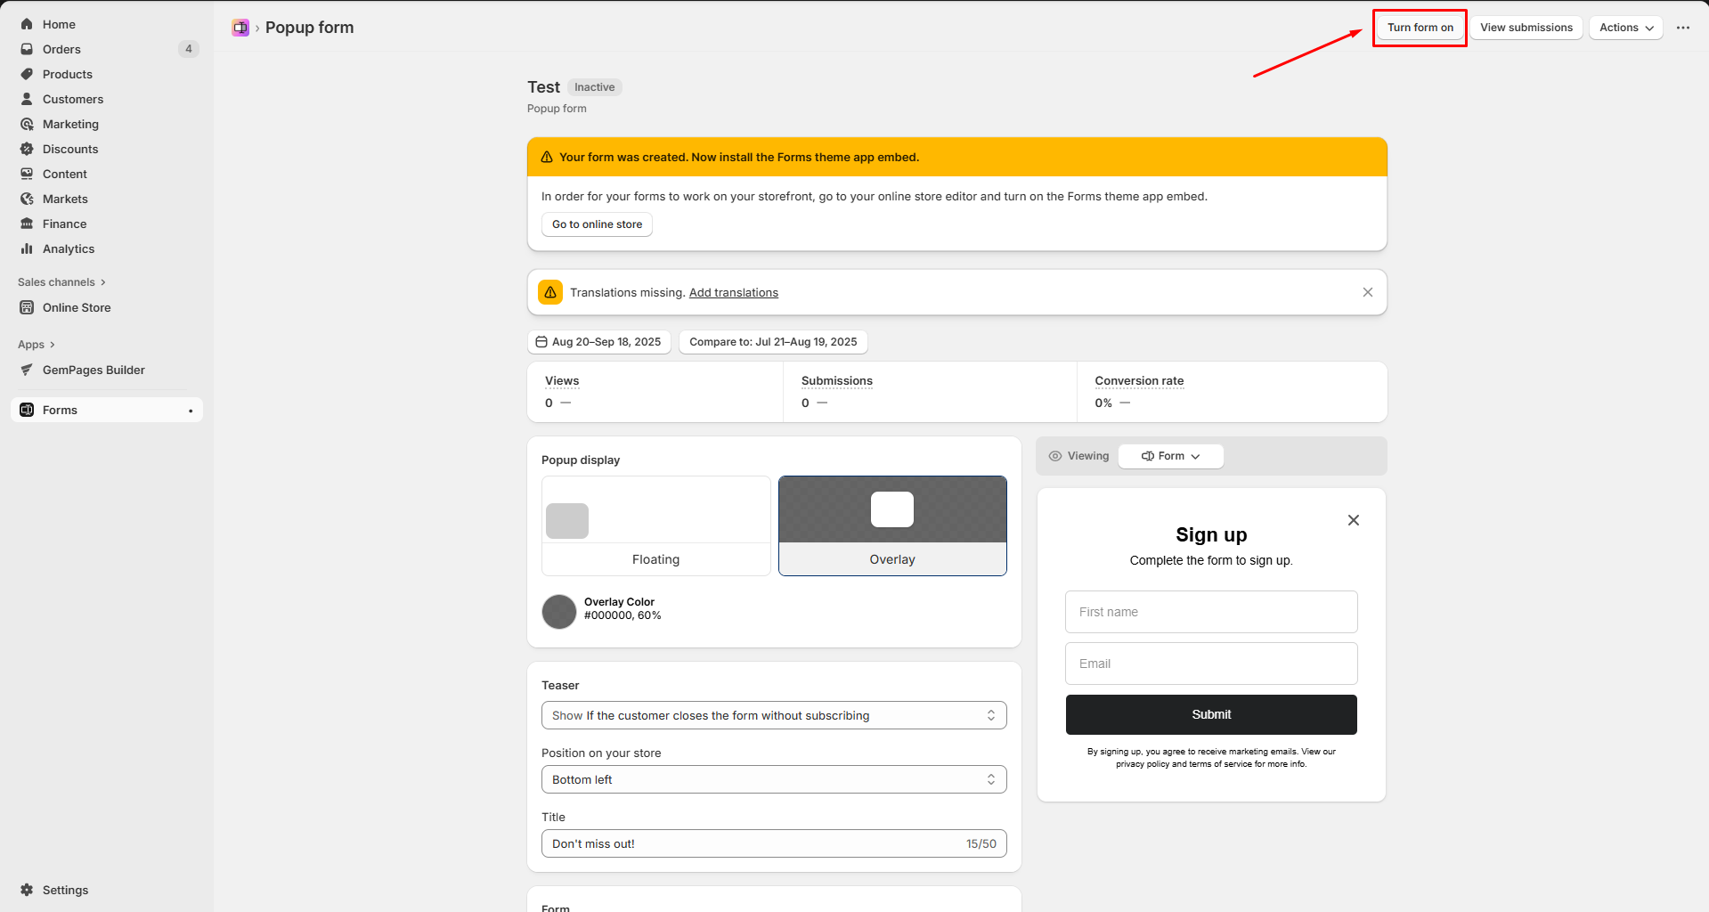Select the Overlay popup display option
The image size is (1709, 912).
pos(892,525)
